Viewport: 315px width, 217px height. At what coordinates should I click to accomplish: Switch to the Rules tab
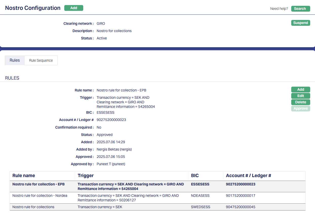pos(15,60)
